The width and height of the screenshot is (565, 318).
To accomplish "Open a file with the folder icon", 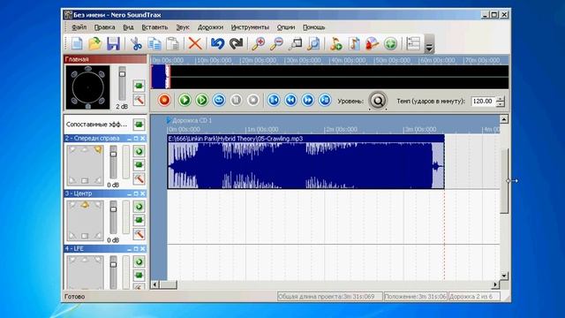I will (x=95, y=43).
